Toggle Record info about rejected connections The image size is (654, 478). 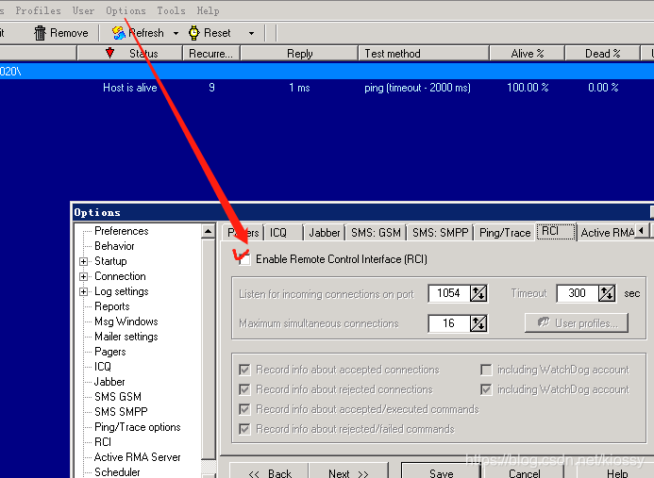tap(244, 389)
